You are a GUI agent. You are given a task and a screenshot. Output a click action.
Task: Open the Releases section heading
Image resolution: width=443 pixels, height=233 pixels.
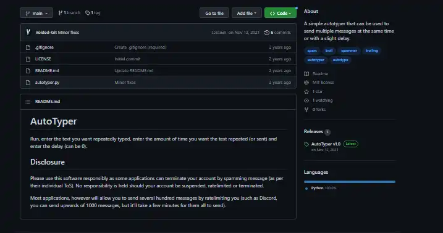pos(313,131)
